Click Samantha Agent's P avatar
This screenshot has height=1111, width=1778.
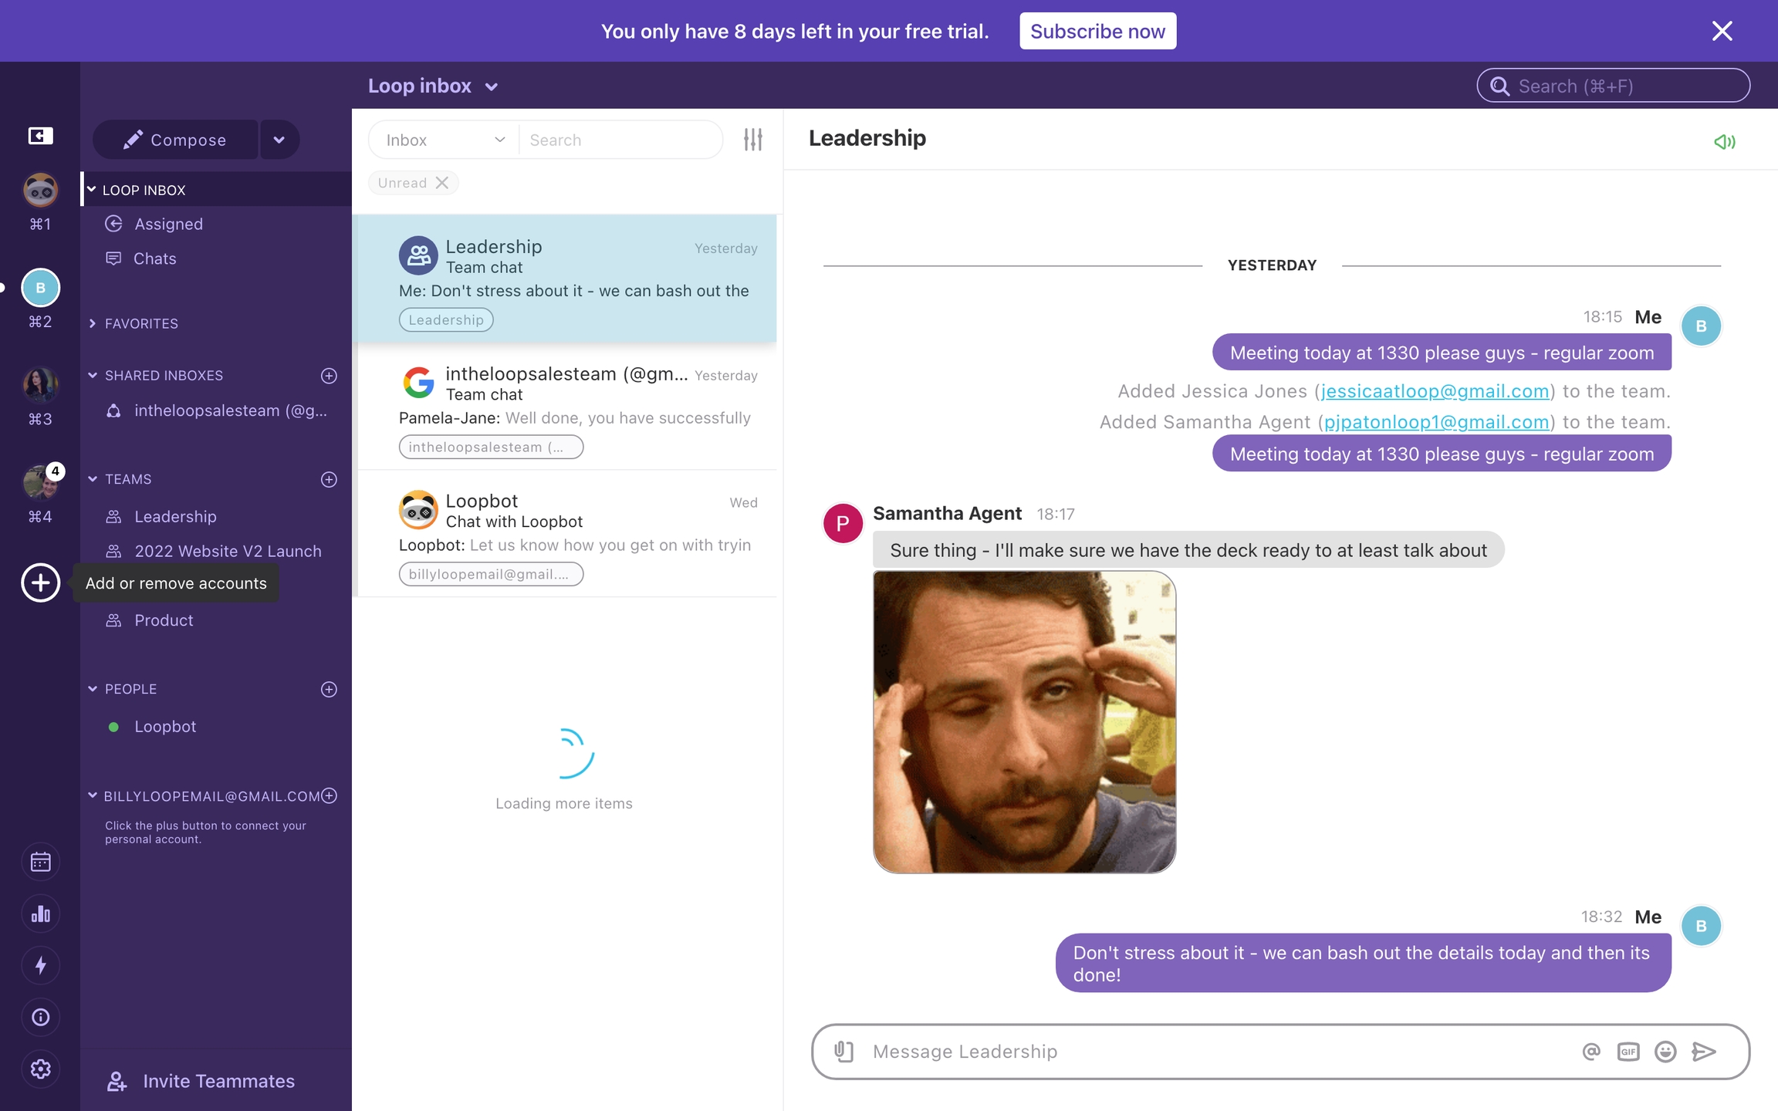coord(843,523)
